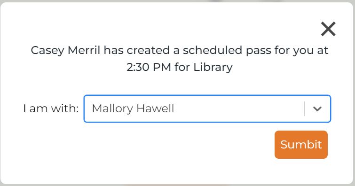Select the Mallory Hawell value text
The height and width of the screenshot is (186, 355).
pos(133,108)
